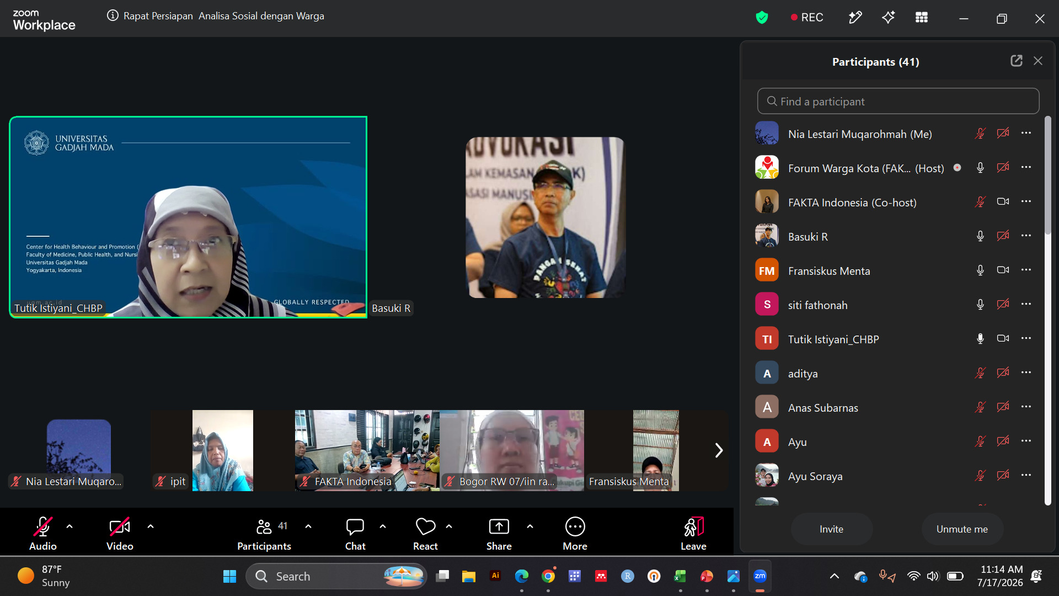Start screen Share
1059x596 pixels.
click(x=499, y=534)
